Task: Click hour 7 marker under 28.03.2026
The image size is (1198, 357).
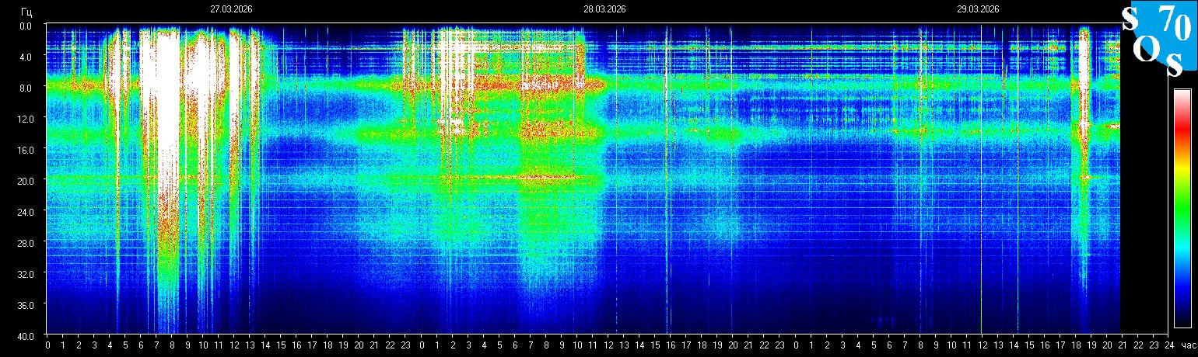Action: point(531,344)
